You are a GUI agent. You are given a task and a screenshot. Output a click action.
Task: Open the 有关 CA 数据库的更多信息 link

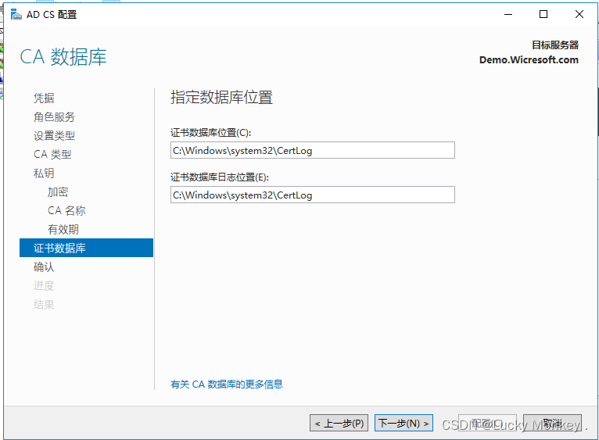pyautogui.click(x=227, y=385)
